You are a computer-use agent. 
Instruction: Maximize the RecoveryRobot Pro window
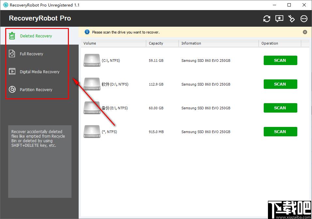click(289, 5)
